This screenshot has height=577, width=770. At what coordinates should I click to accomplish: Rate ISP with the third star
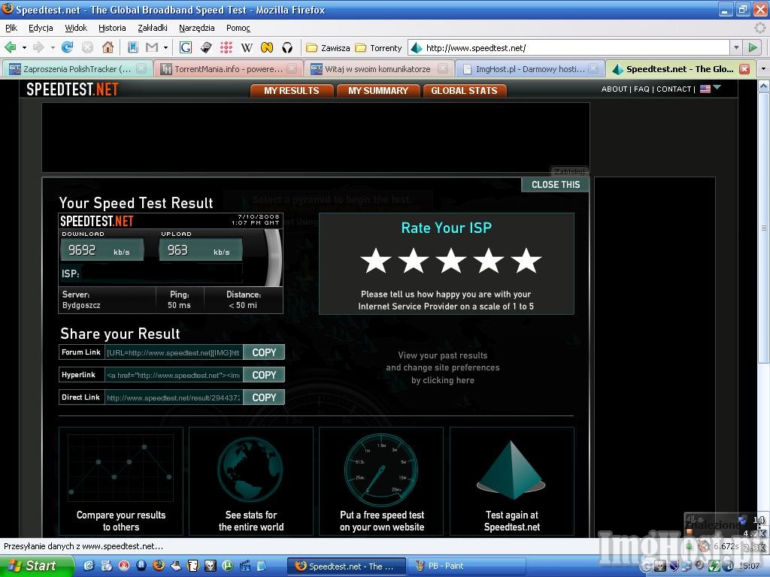point(451,260)
